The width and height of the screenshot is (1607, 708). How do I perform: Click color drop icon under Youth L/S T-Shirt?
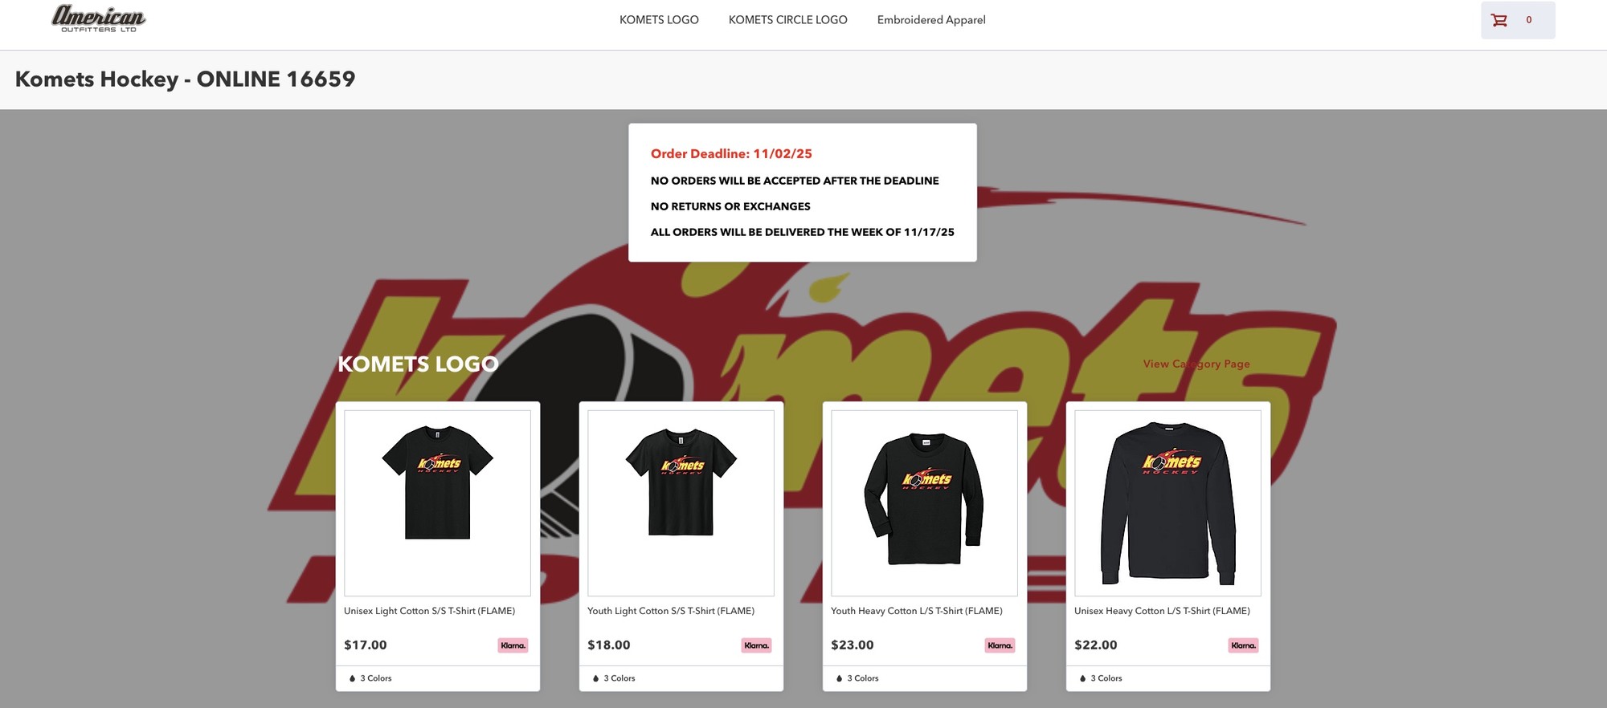[x=839, y=678]
